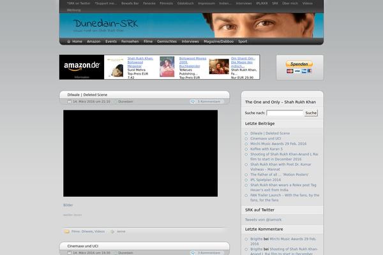Viewport: 383px width, 255px height.
Task: Open the Amazon navigation menu item
Action: (94, 41)
